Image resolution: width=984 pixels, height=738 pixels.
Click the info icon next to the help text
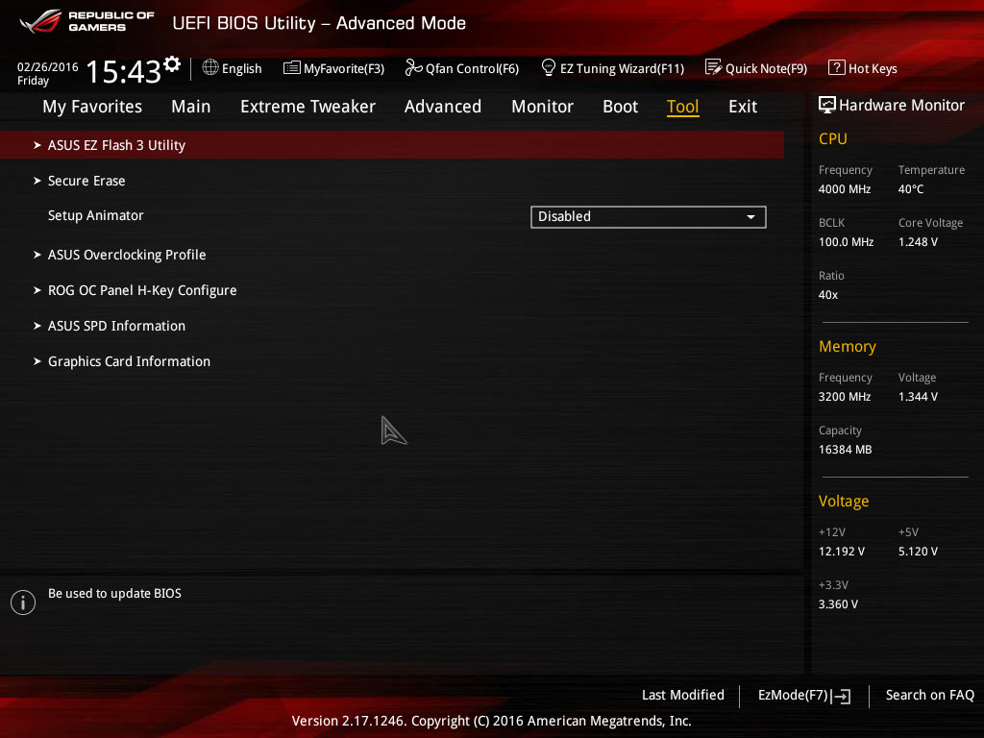(23, 603)
